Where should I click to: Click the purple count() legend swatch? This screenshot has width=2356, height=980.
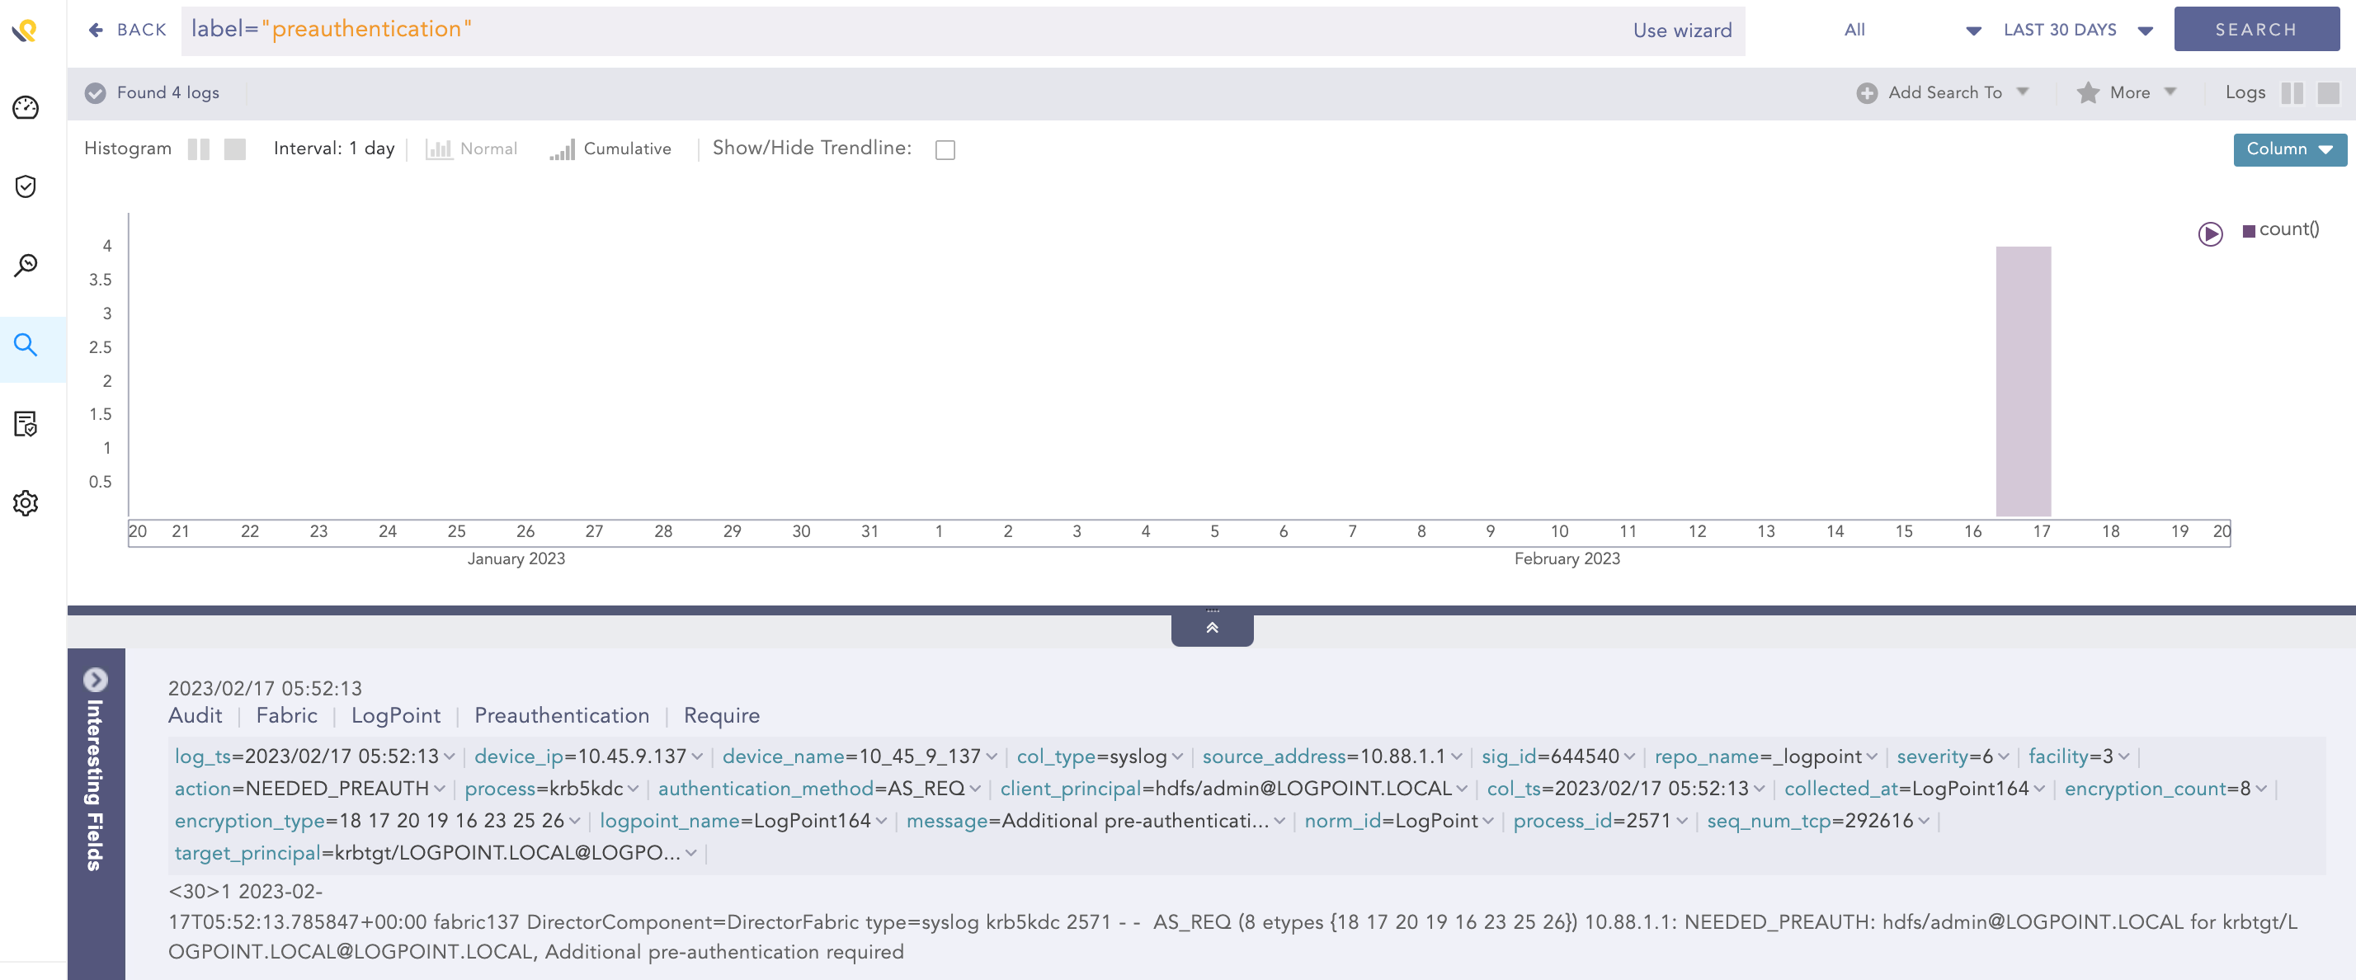point(2250,229)
